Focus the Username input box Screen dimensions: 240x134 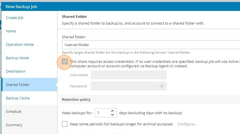129,75
